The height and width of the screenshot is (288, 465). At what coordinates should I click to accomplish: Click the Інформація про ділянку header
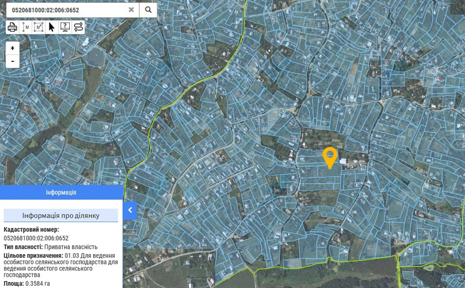61,216
